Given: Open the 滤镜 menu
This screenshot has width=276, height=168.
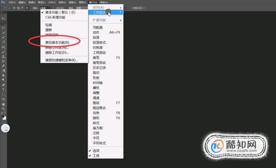Looking at the screenshot, I should (72, 2).
